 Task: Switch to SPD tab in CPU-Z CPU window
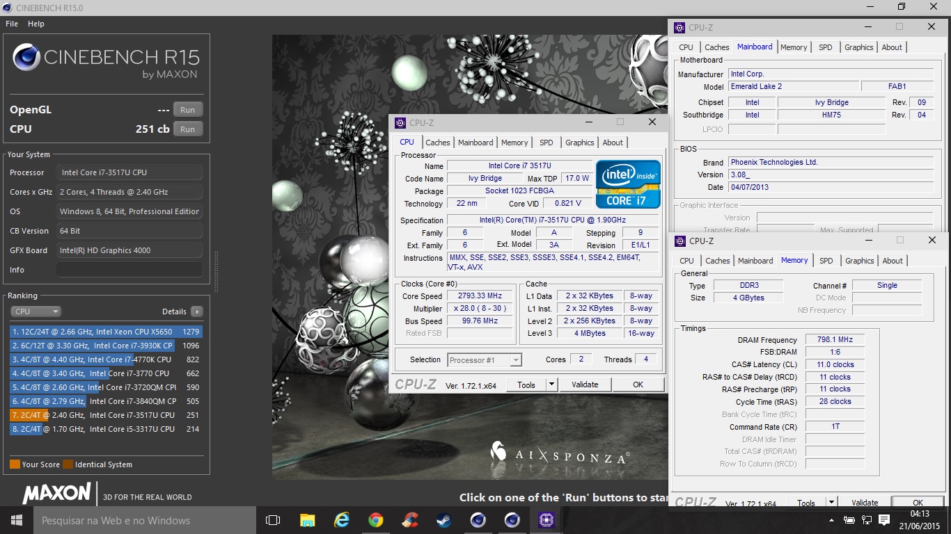[547, 143]
